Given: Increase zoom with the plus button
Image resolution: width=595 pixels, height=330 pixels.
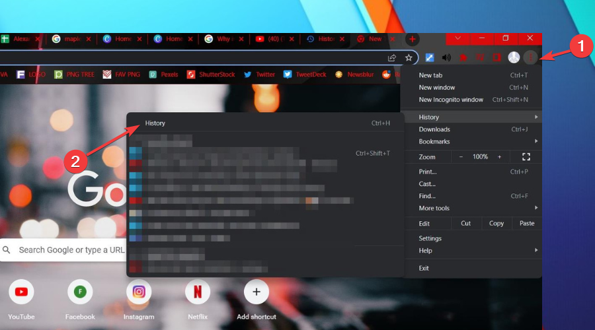Looking at the screenshot, I should (499, 157).
